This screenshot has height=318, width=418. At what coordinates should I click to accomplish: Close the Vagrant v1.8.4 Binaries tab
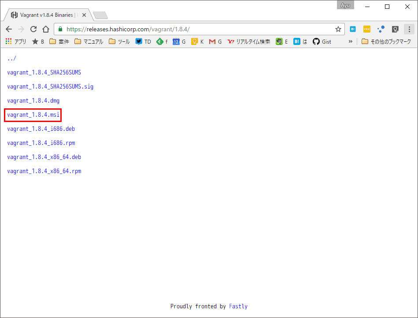[84, 15]
